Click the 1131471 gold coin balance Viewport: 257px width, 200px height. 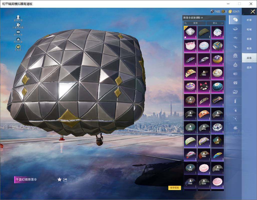(236, 11)
